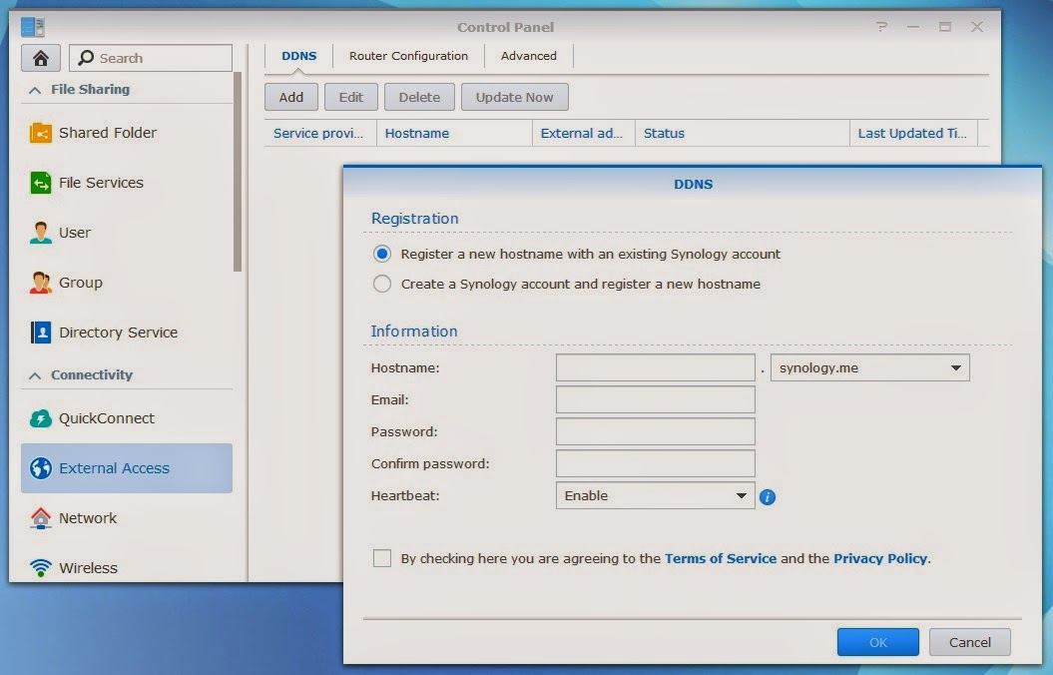Image resolution: width=1053 pixels, height=675 pixels.
Task: Click the QuickConnect cloud icon
Action: pos(41,418)
